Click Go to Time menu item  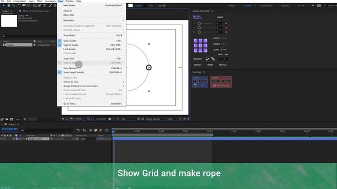(x=91, y=104)
